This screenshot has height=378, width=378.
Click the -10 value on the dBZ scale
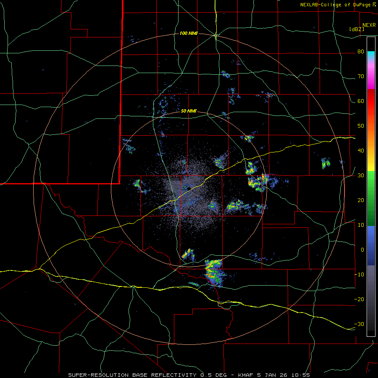point(359,275)
